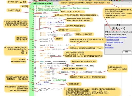Close the 关于 dialog with red button

point(106,25)
